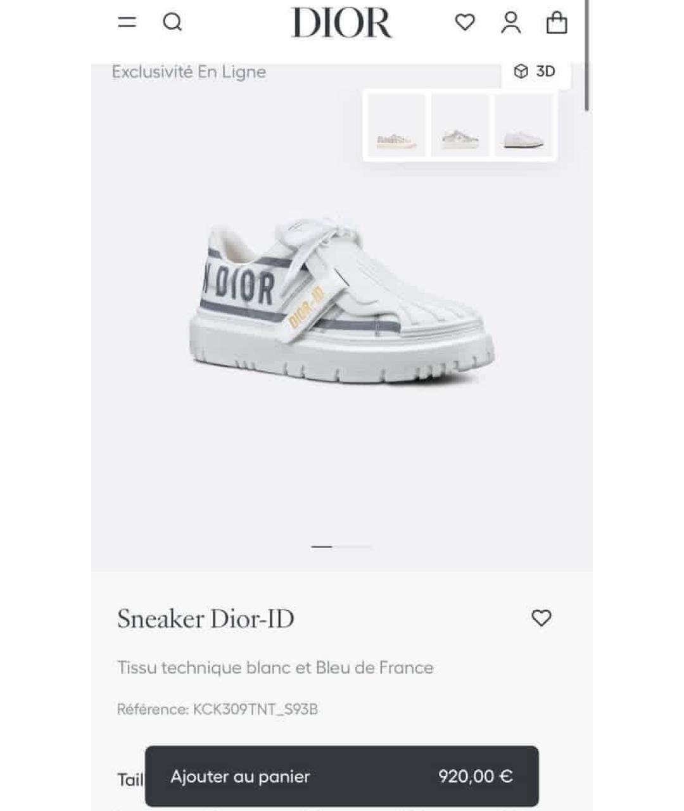Click the 920,00 € price label
The image size is (684, 811).
pyautogui.click(x=476, y=776)
